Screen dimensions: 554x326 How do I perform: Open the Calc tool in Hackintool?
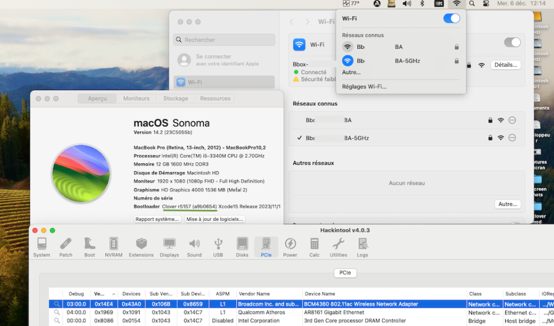pos(314,247)
